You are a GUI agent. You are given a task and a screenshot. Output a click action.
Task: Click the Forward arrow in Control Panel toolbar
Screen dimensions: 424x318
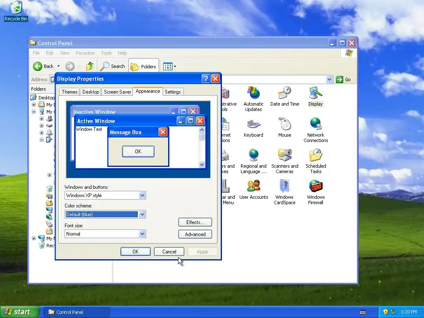pos(70,66)
